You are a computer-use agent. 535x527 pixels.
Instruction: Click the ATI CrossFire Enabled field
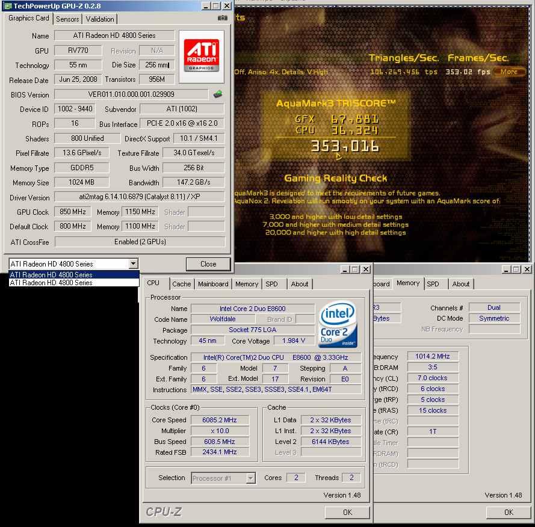[140, 242]
